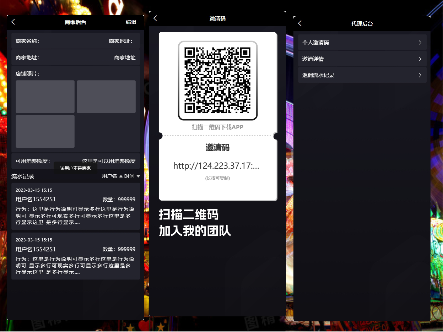Click the chevron arrow beside 个人邀请码
443x332 pixels.
[x=420, y=43]
